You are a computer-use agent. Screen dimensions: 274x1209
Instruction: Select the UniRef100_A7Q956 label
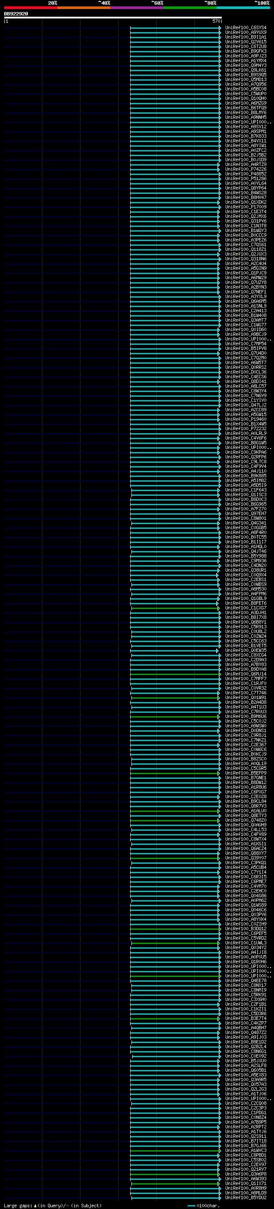(x=245, y=84)
